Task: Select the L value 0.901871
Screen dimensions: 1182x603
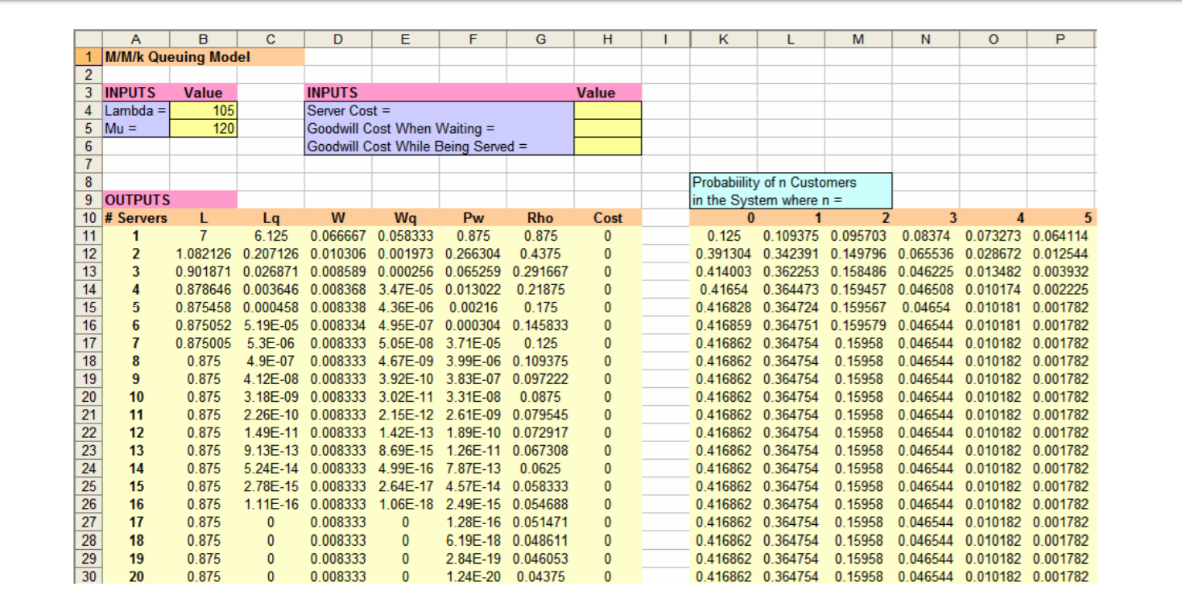Action: click(x=204, y=271)
